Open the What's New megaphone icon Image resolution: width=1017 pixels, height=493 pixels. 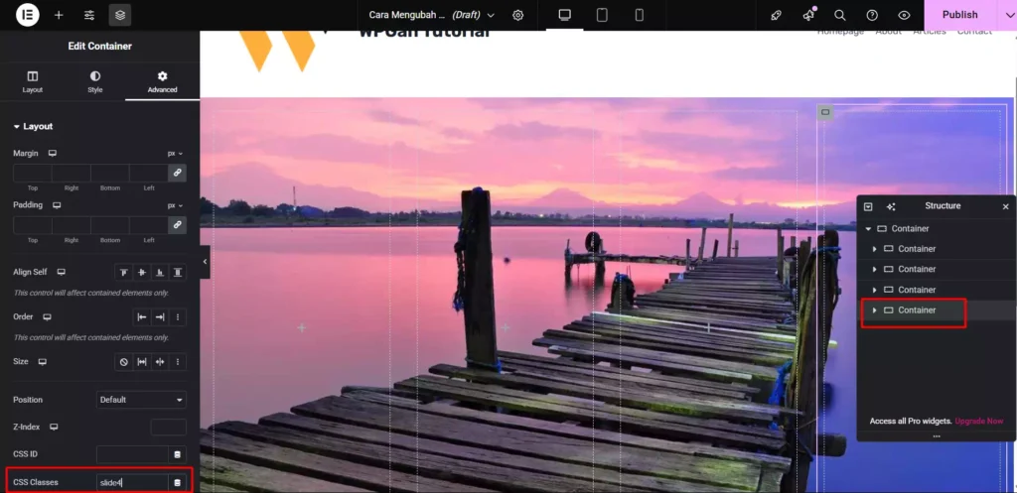pos(808,15)
